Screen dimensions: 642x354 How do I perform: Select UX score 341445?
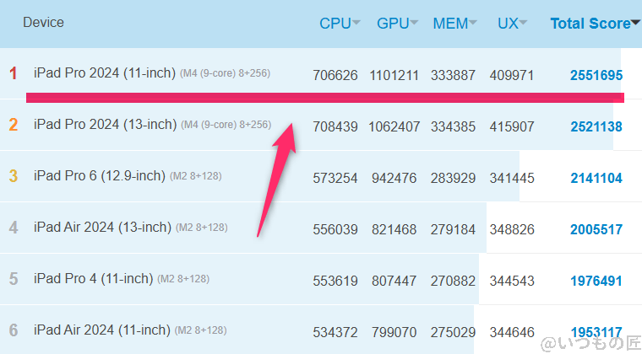[512, 178]
